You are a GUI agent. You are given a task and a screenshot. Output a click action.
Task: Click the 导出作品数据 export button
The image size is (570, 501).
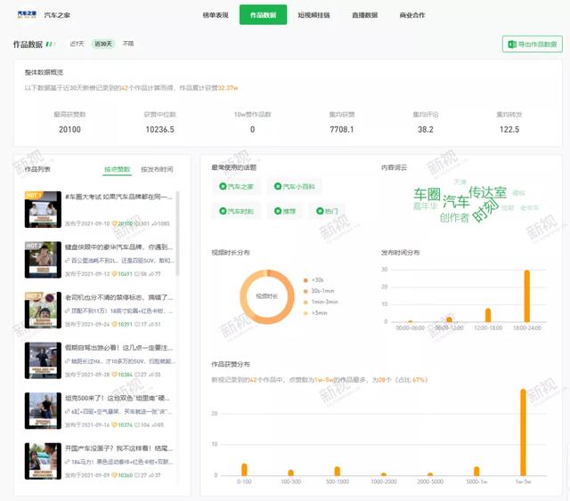(x=532, y=44)
